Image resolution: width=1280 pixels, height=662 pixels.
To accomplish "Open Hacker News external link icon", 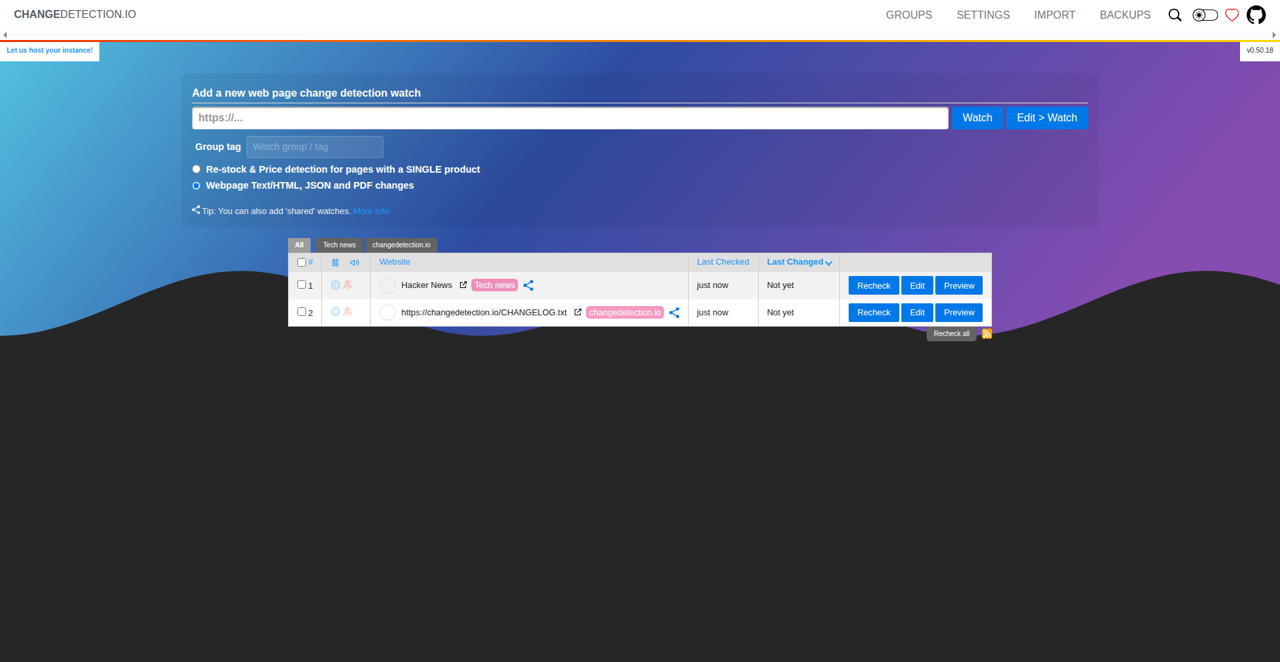I will [463, 285].
